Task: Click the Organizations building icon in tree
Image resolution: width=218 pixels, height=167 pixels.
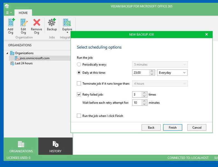Action: [x=12, y=53]
